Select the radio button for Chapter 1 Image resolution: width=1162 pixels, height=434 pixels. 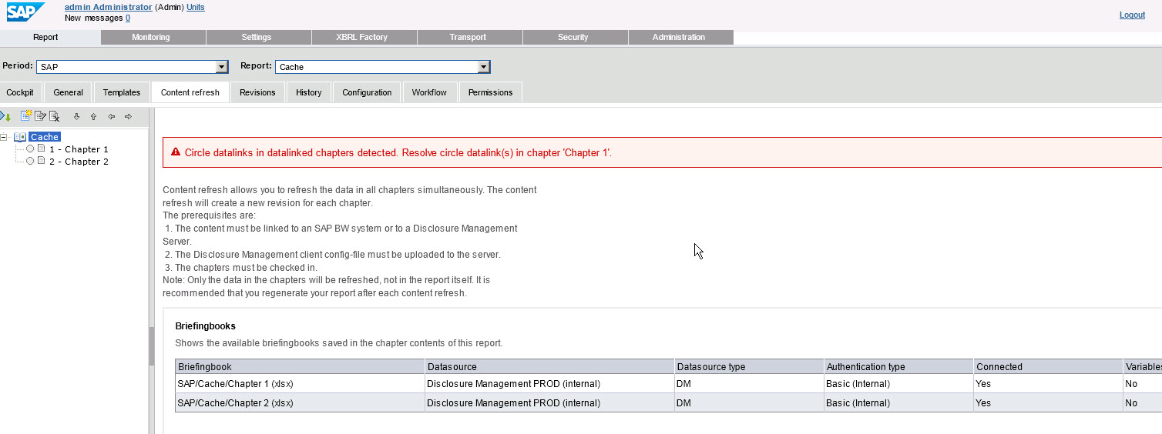(30, 149)
